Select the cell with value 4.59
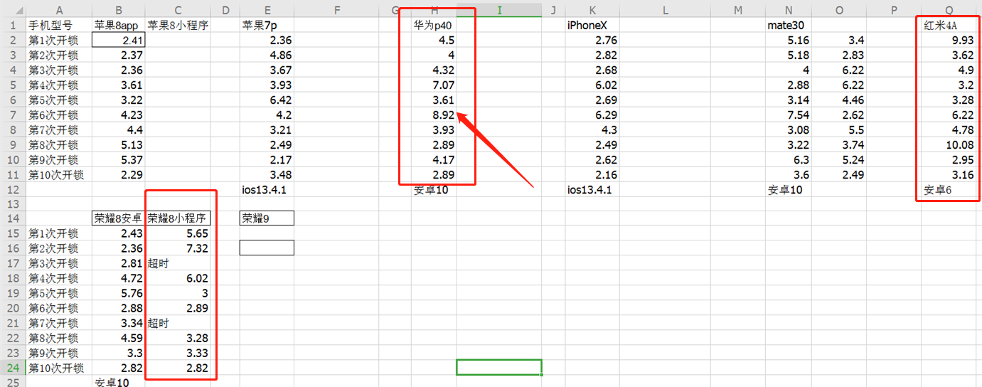This screenshot has width=982, height=387. pos(119,338)
